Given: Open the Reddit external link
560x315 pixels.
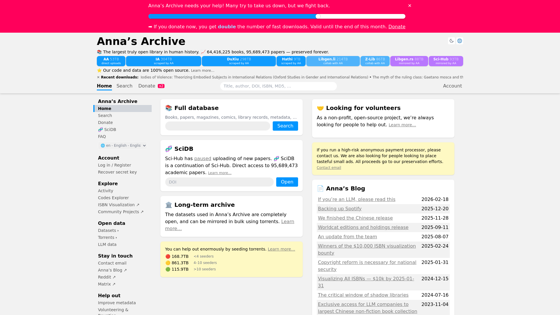Looking at the screenshot, I should [x=107, y=277].
